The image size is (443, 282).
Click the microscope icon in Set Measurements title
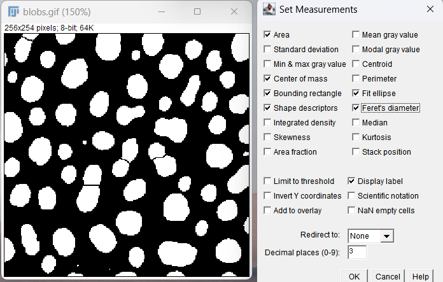(x=269, y=10)
